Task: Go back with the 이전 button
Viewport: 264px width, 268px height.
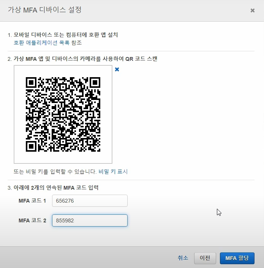Action: (x=205, y=258)
